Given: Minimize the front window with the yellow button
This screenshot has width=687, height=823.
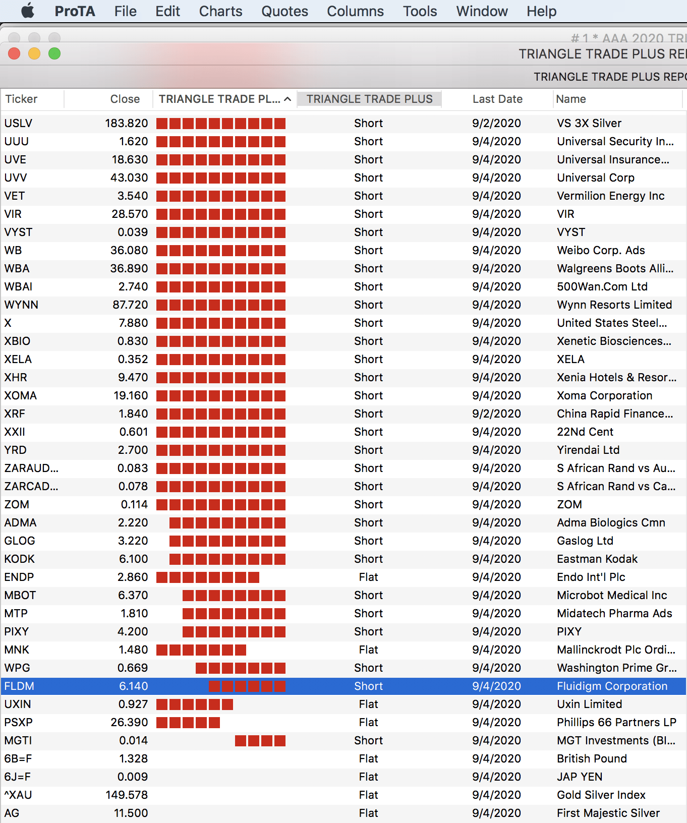Looking at the screenshot, I should point(34,53).
